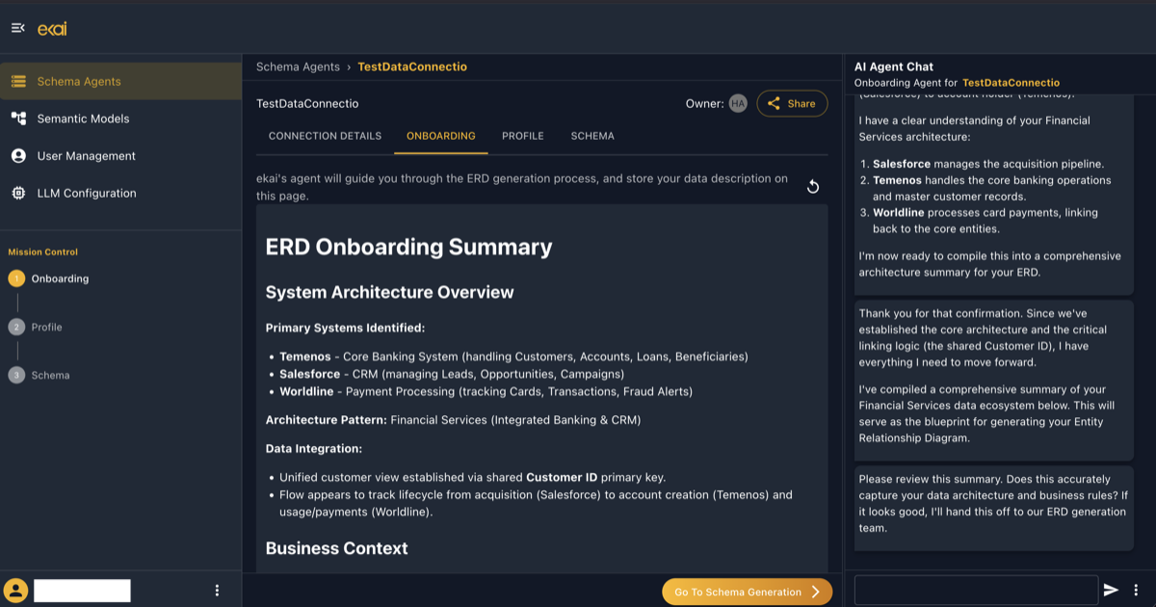
Task: Select the Schema step 3 circle
Action: coord(16,375)
